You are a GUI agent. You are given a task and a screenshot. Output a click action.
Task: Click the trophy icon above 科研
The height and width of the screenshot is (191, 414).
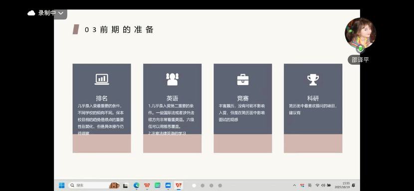pos(313,80)
